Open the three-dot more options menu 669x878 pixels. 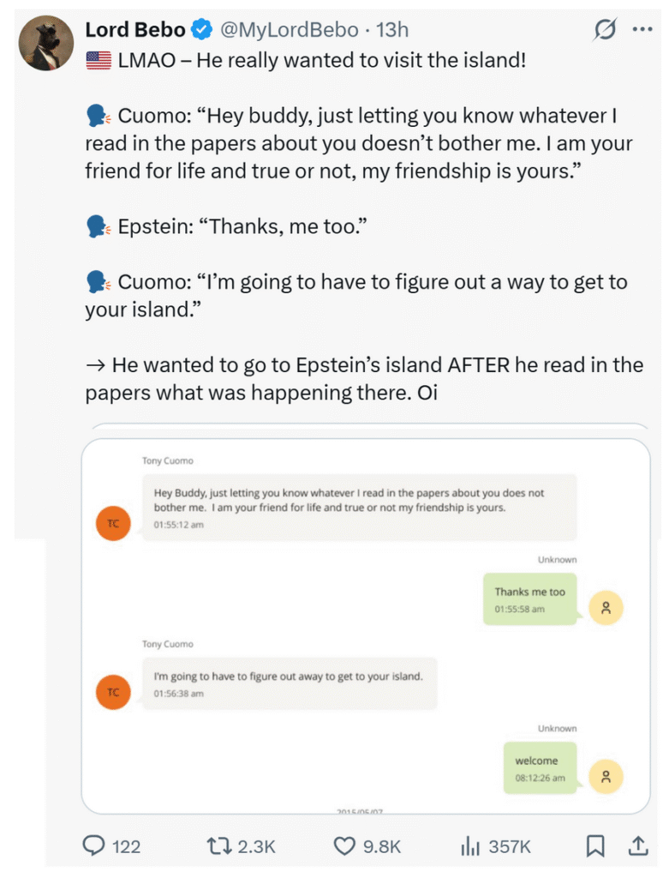click(x=642, y=29)
